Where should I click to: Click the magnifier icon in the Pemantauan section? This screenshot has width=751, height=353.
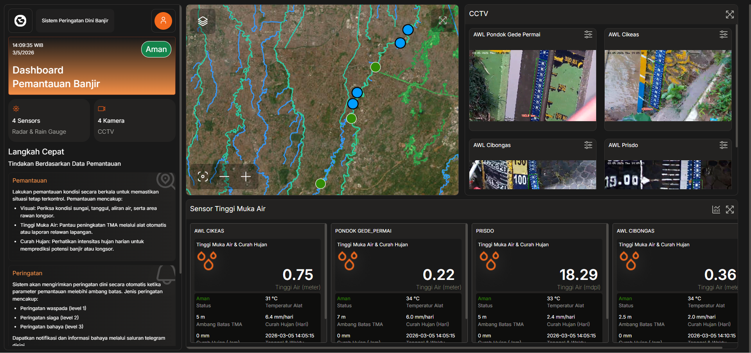(x=165, y=181)
